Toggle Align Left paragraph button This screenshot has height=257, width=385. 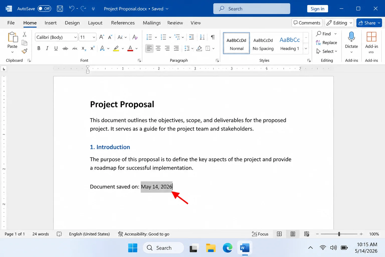tap(149, 48)
